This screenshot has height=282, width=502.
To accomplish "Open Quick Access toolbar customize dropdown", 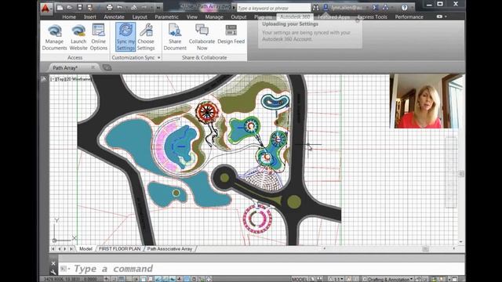I will point(158,7).
